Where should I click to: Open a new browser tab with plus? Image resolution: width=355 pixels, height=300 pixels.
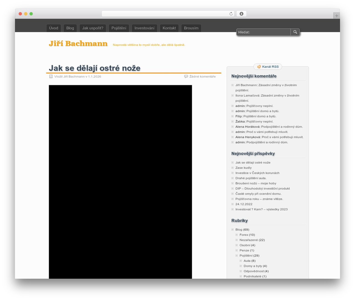pyautogui.click(x=336, y=16)
